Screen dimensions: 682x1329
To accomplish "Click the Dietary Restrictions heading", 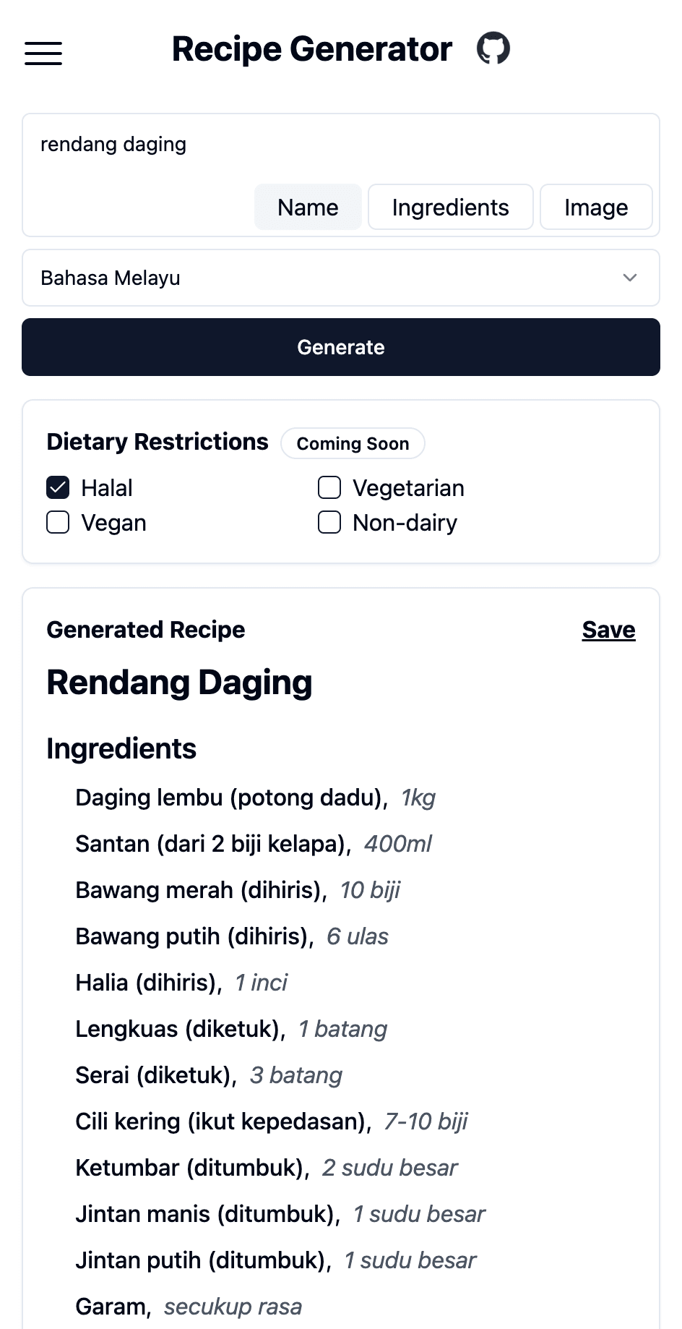I will (157, 442).
